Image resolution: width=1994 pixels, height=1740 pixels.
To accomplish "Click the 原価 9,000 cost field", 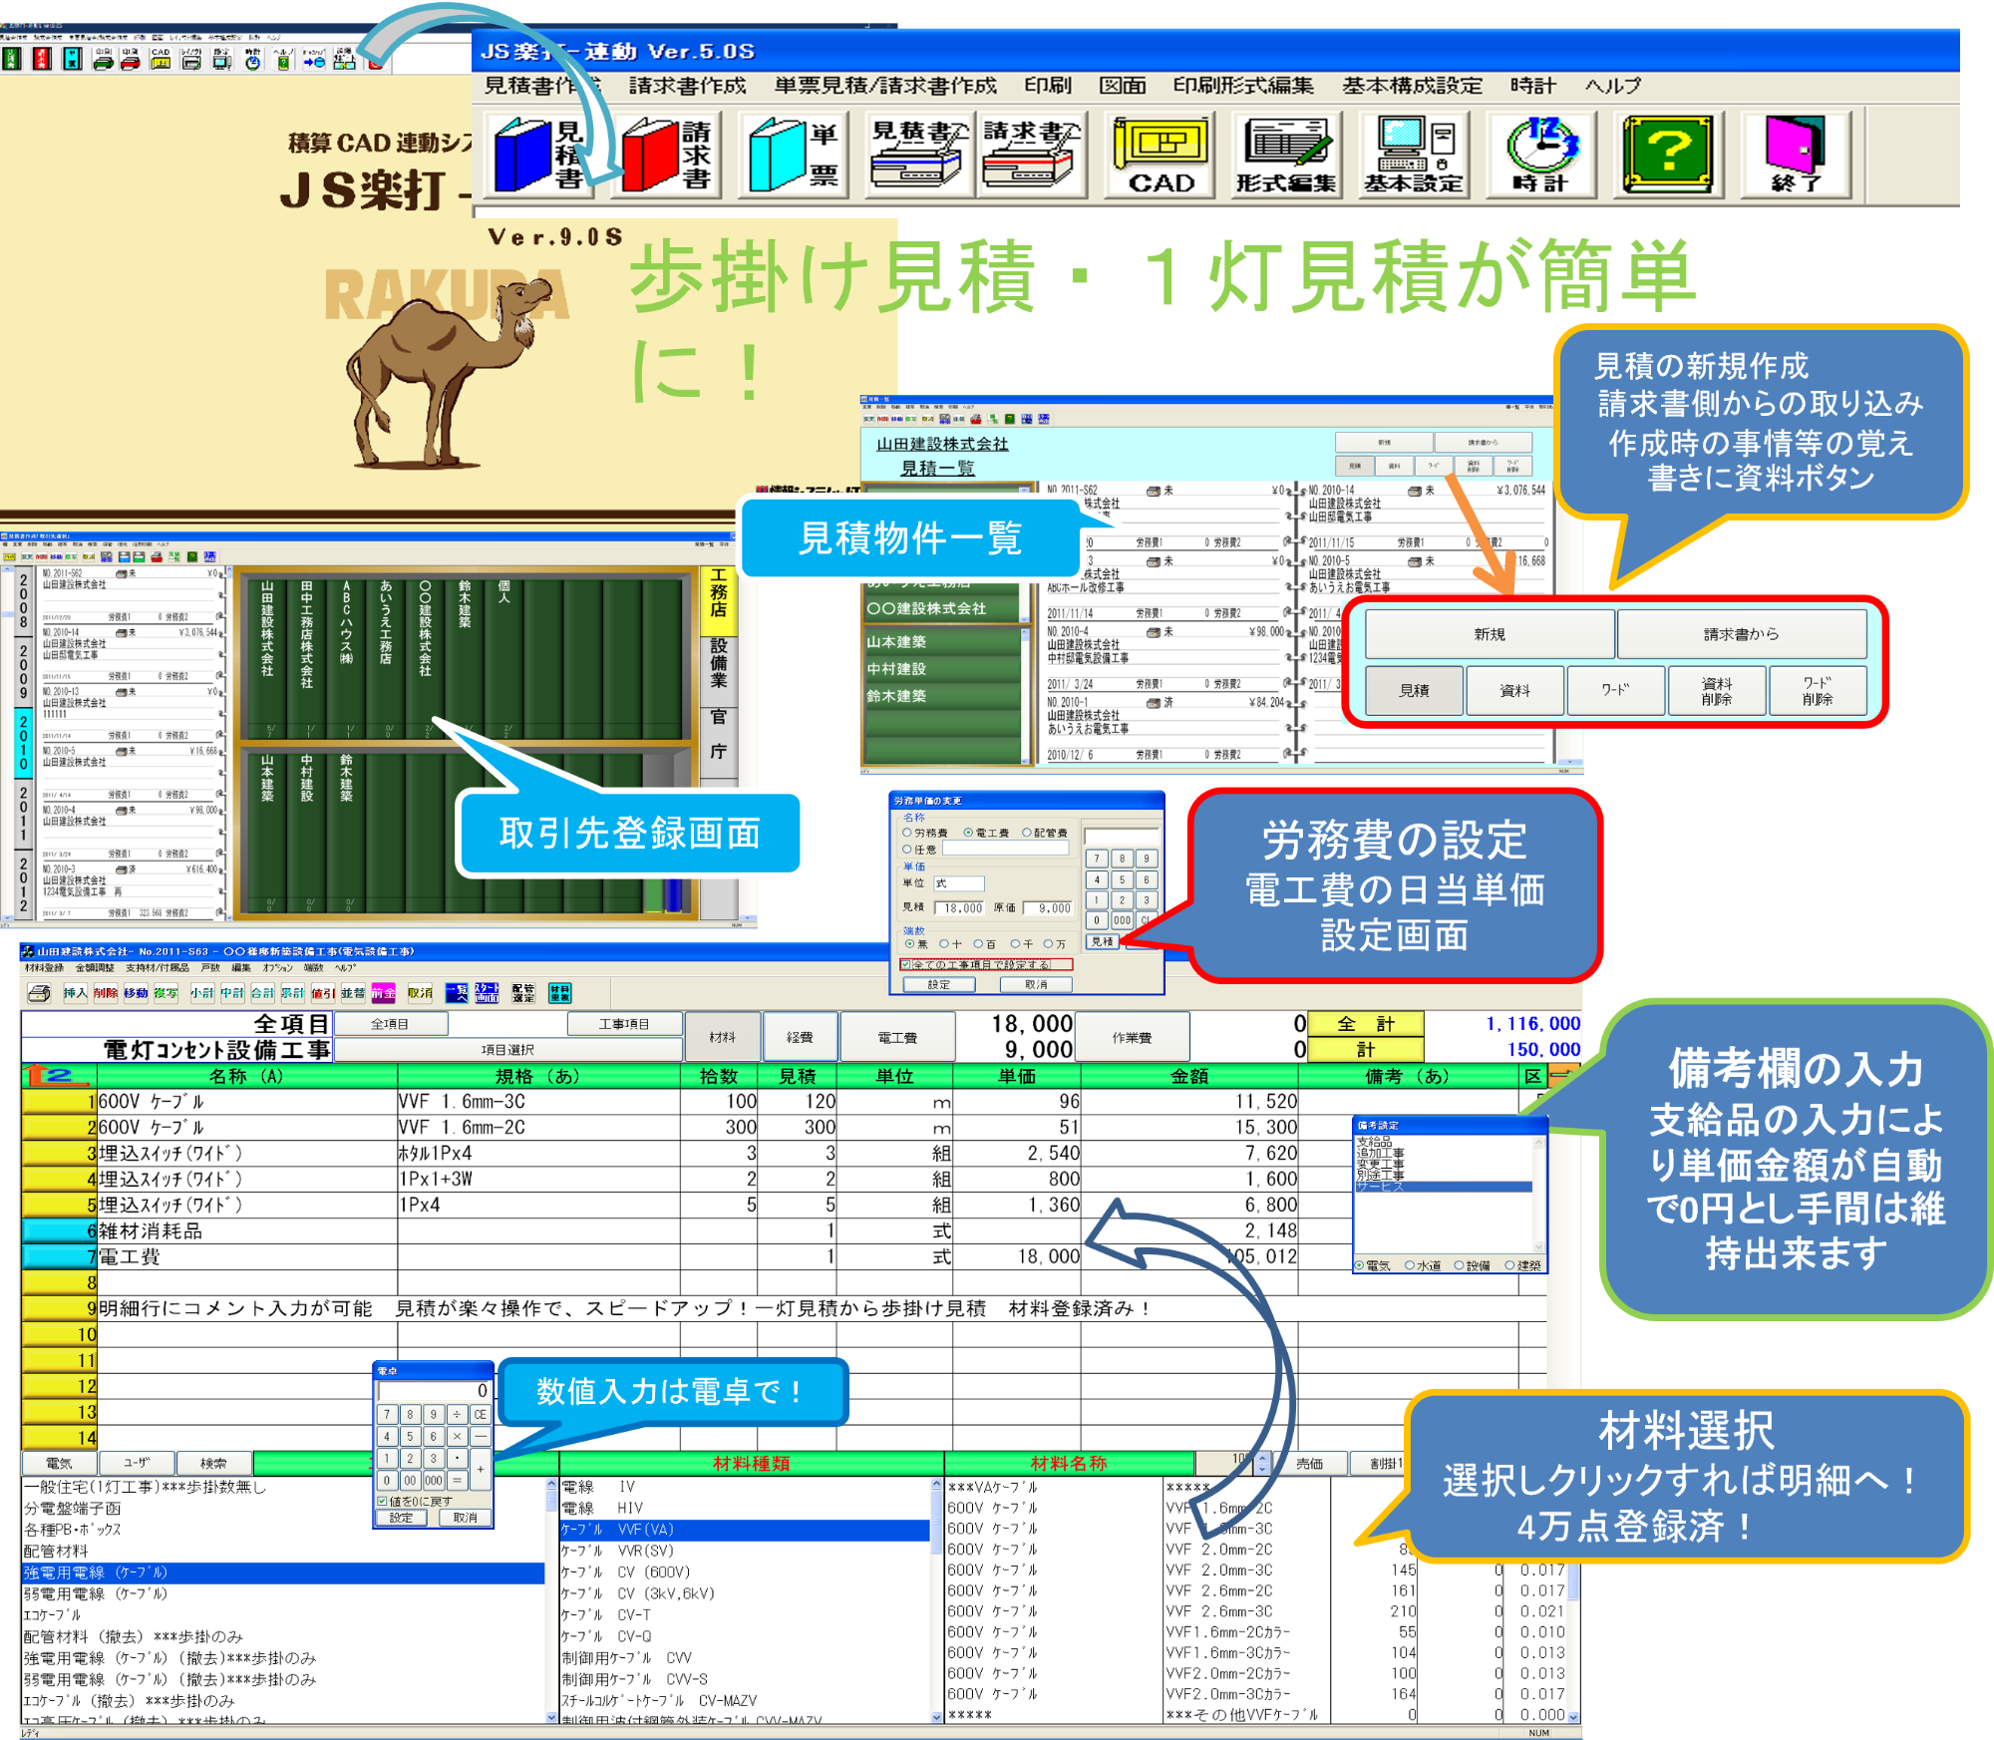I will tap(1049, 908).
